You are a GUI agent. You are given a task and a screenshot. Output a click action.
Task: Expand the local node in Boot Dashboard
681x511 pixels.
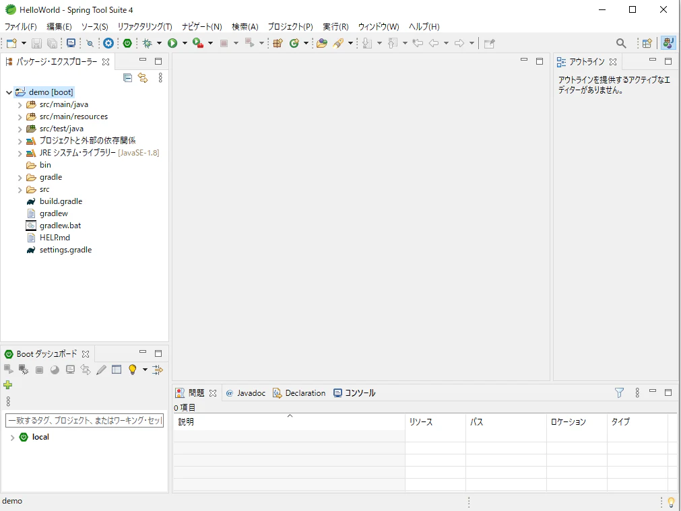click(12, 437)
